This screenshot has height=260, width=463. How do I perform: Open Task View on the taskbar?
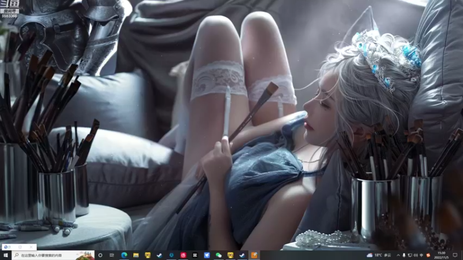112,255
